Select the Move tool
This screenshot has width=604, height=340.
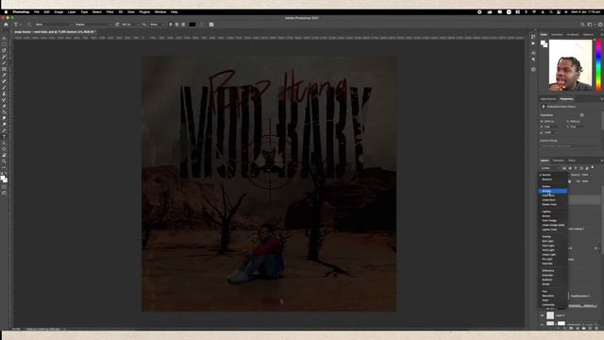(4, 38)
